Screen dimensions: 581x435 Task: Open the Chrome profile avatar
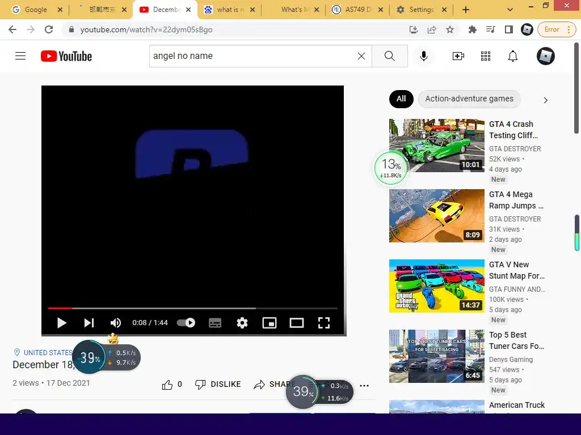527,29
